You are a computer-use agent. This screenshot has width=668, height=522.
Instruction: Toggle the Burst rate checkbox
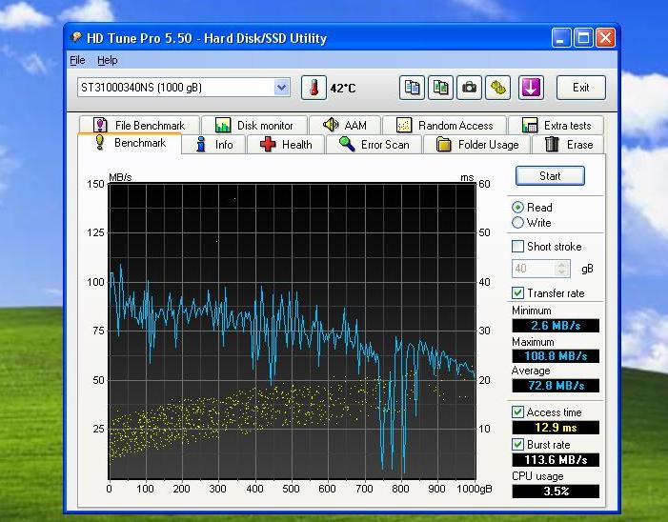coord(517,445)
